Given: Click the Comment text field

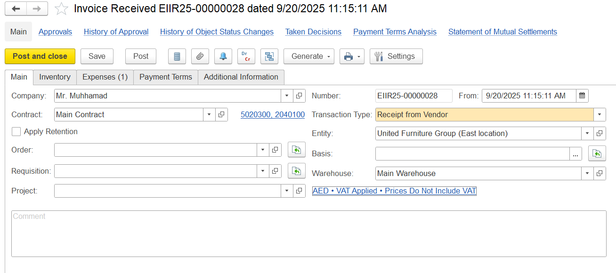Looking at the screenshot, I should click(x=308, y=233).
